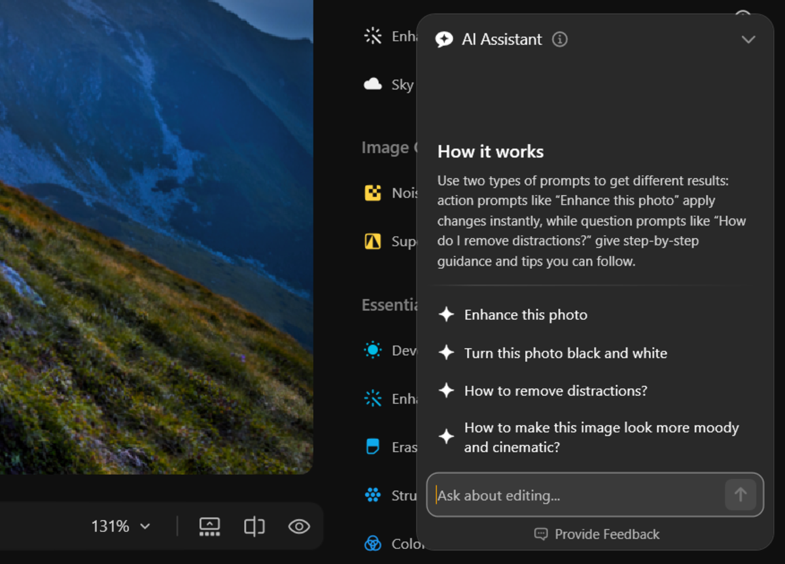Click the Provide Feedback speech icon
785x564 pixels.
coord(541,535)
